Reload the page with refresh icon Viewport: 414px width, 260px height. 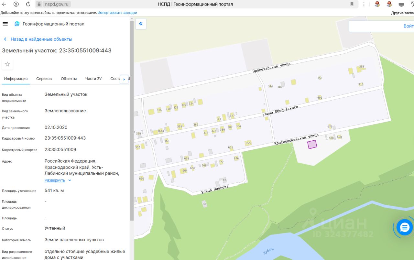(x=28, y=4)
